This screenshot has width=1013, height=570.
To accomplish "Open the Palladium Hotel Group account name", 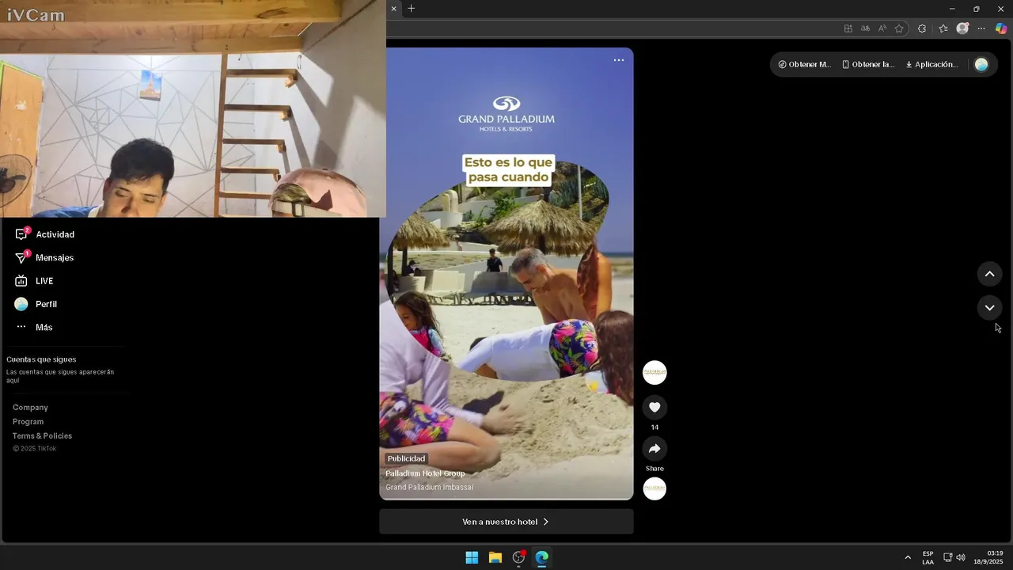I will [x=425, y=473].
